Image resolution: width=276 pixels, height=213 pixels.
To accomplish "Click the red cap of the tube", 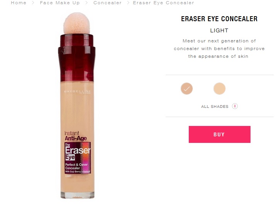I will click(76, 58).
